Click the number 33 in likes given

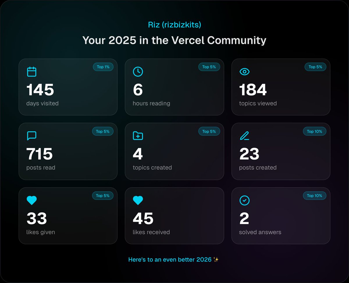37,218
